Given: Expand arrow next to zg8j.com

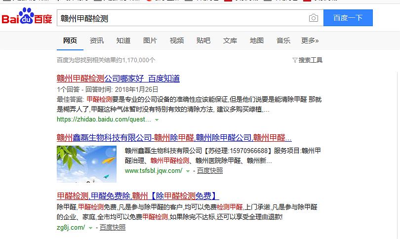Looking at the screenshot, I should tap(90, 228).
